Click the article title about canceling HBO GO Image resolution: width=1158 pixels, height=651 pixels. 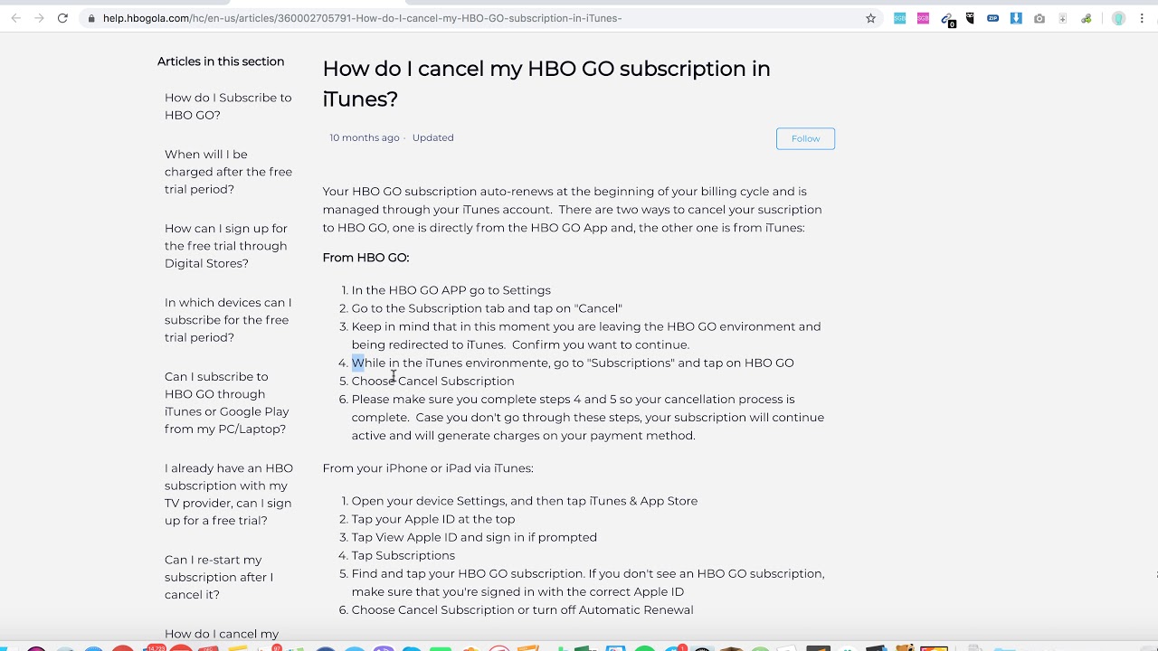tap(546, 83)
